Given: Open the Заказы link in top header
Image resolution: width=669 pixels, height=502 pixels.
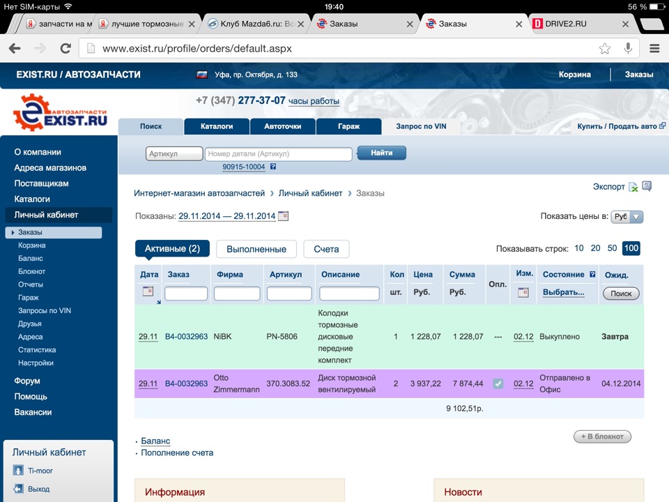Looking at the screenshot, I should (x=639, y=75).
